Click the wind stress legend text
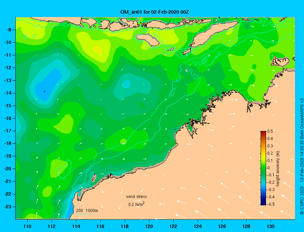304x232 pixels. (x=136, y=197)
